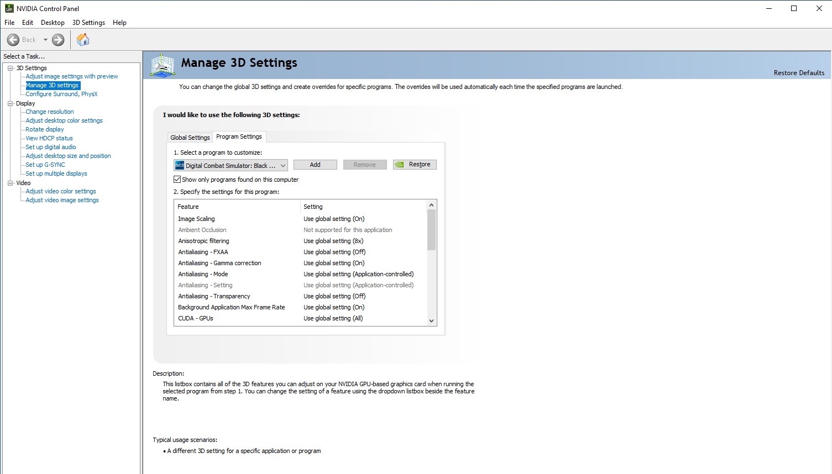The width and height of the screenshot is (832, 474).
Task: Open Rotate display task
Action: 45,129
